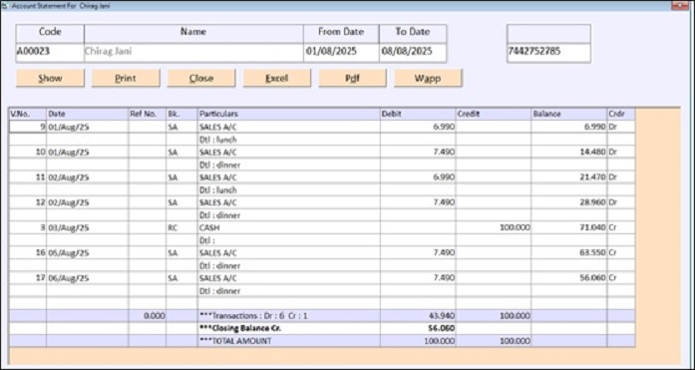Click the RC book cell
Viewport: 695px width, 370px height.
click(x=181, y=227)
